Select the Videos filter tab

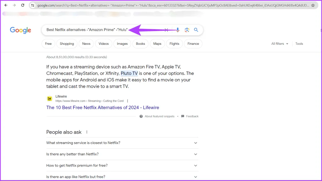click(103, 44)
